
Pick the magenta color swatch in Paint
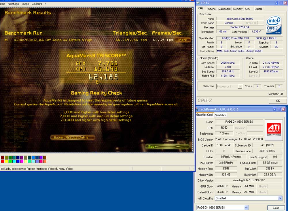tap(22, 161)
